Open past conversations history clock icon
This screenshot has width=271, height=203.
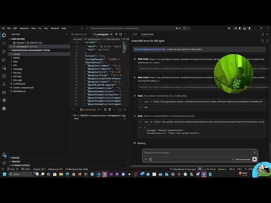262,41
